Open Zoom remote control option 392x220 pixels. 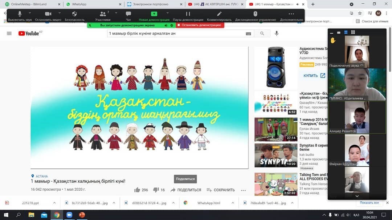point(255,16)
